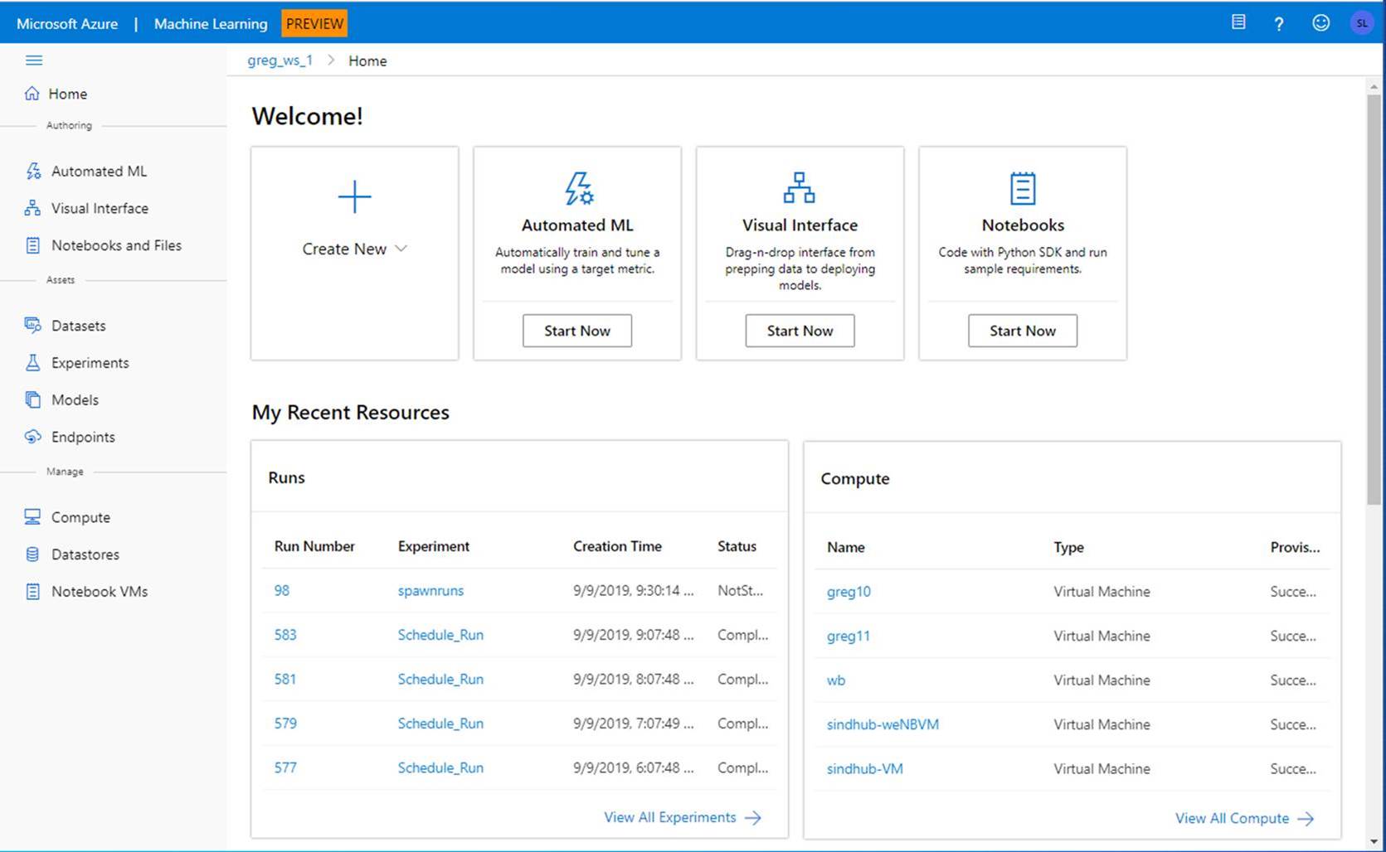Collapse the sidebar with the hamburger menu
The height and width of the screenshot is (852, 1386).
tap(34, 60)
